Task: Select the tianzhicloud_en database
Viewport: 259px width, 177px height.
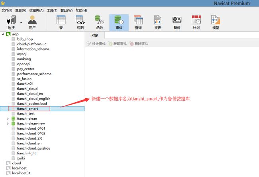Action: click(x=29, y=143)
